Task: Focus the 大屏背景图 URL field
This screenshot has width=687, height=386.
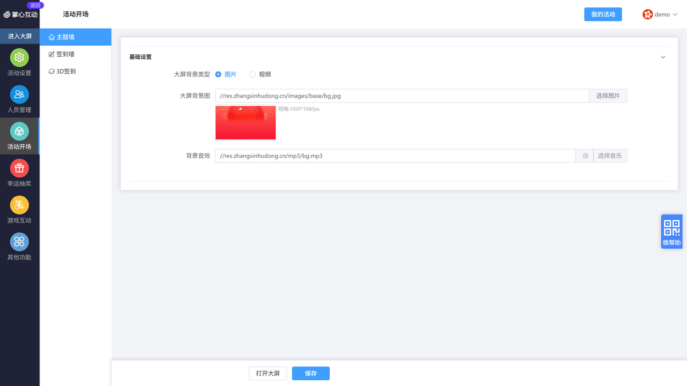Action: (402, 95)
